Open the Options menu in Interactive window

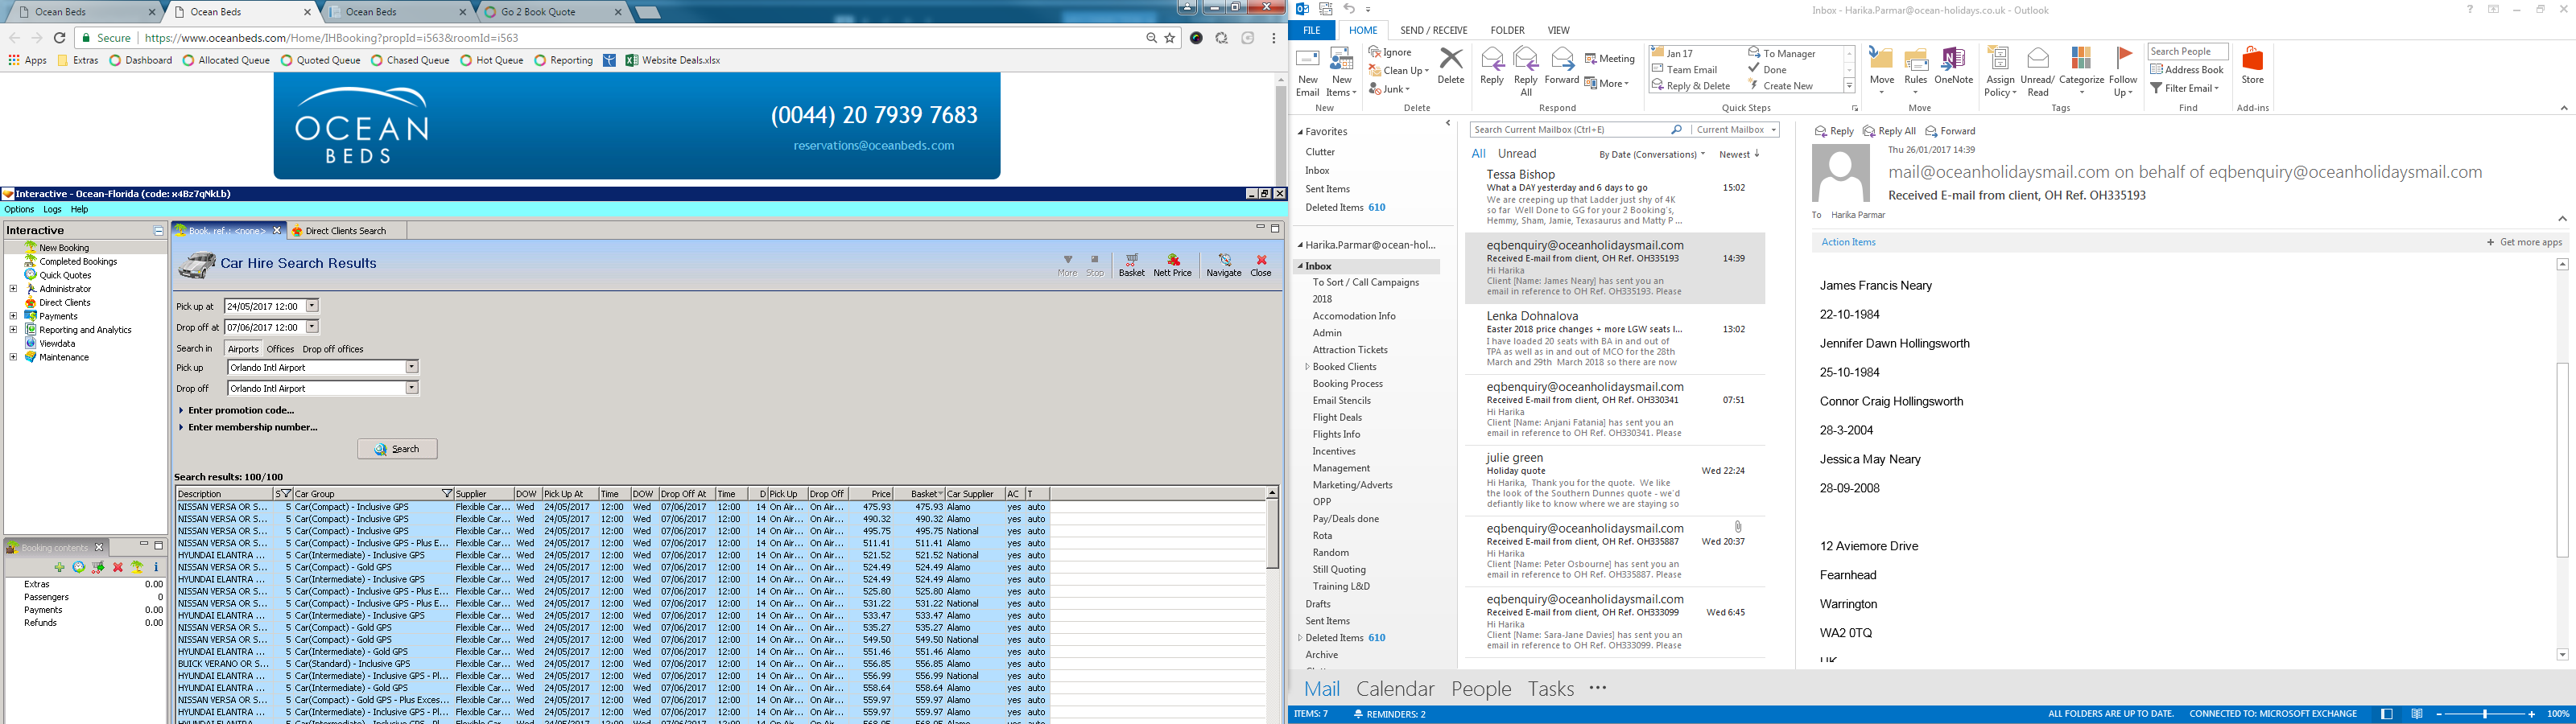[x=19, y=210]
